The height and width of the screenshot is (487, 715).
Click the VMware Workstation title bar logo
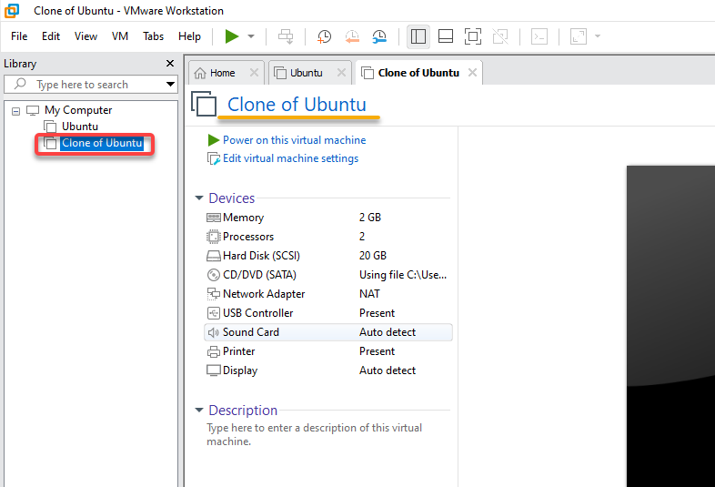pyautogui.click(x=13, y=11)
